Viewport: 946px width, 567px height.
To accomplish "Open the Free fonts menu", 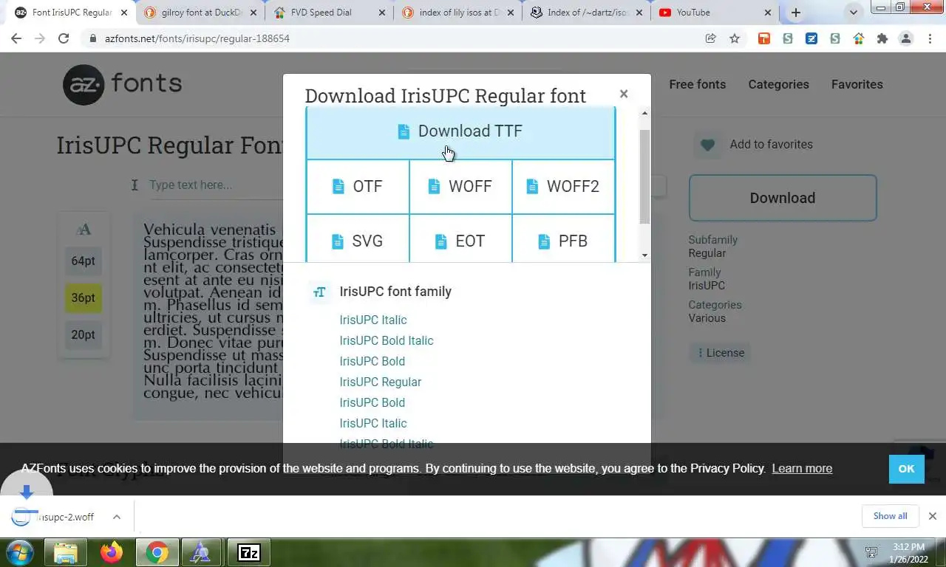I will 698,84.
